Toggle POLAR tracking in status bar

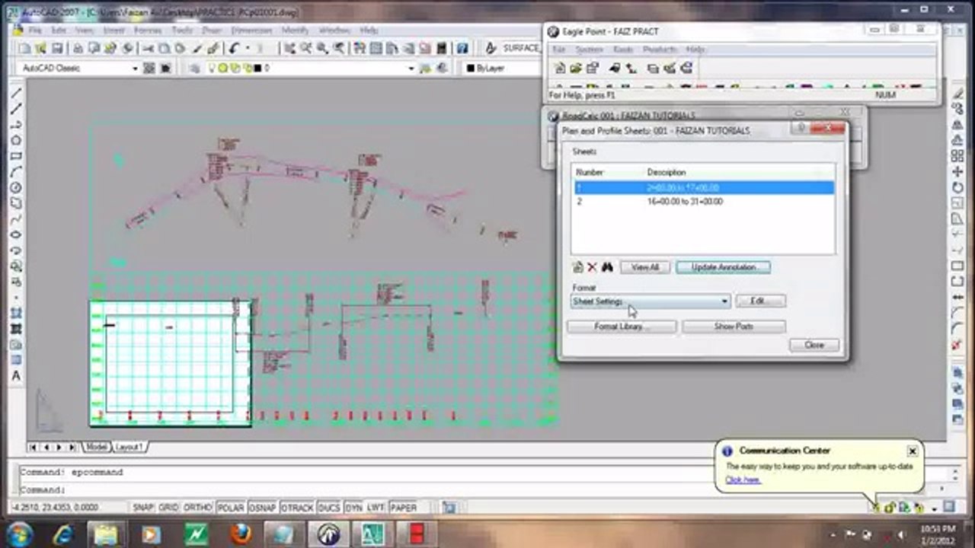click(231, 508)
